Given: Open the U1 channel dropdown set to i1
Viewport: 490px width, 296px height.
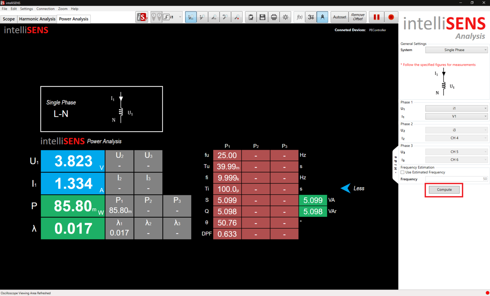Looking at the screenshot, I should tap(456, 108).
